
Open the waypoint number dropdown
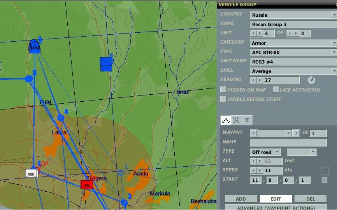click(x=288, y=133)
